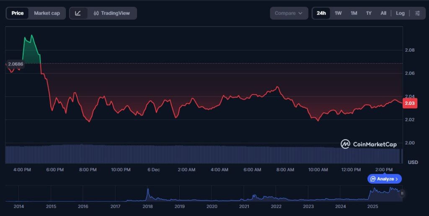Choose the 1Y time range
Viewport: 429px width, 216px height.
pyautogui.click(x=369, y=13)
